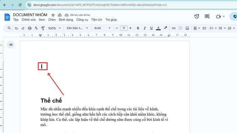Click the Thể chế heading
The width and height of the screenshot is (237, 133).
coord(51,101)
